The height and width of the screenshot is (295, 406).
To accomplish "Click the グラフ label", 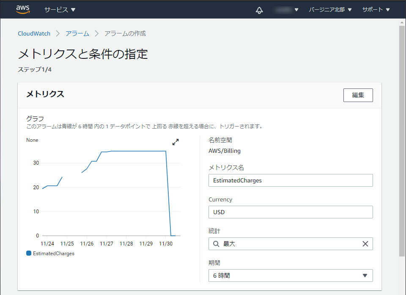I will point(35,119).
